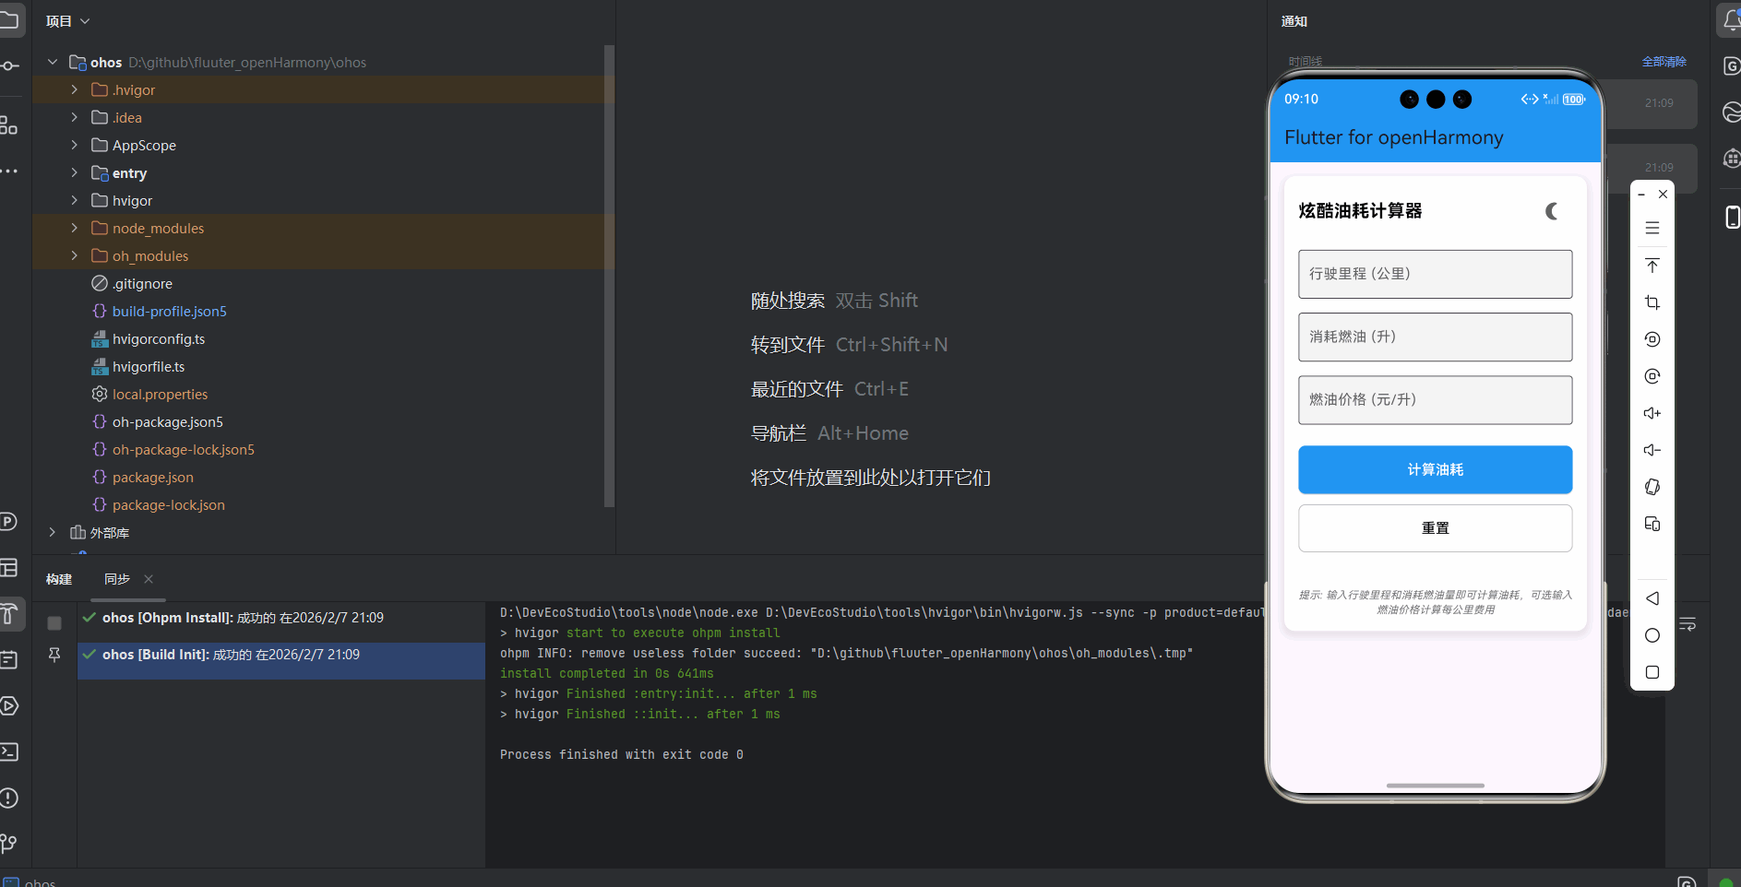Toggle dark mode with the moon icon
This screenshot has width=1741, height=887.
[1552, 211]
